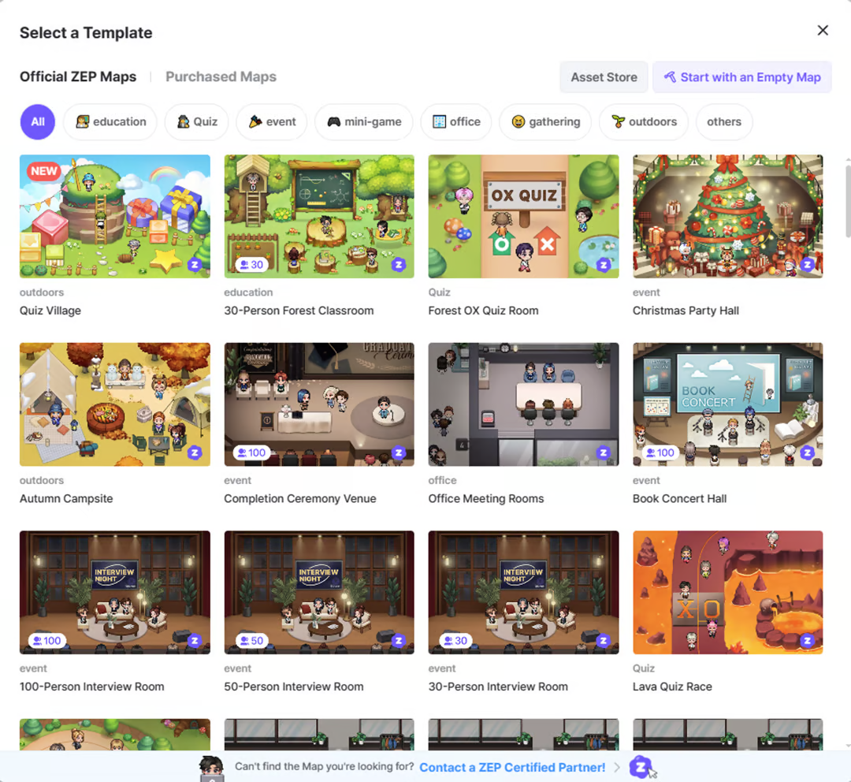Click the chevron arrow beside the partner link

pos(617,767)
